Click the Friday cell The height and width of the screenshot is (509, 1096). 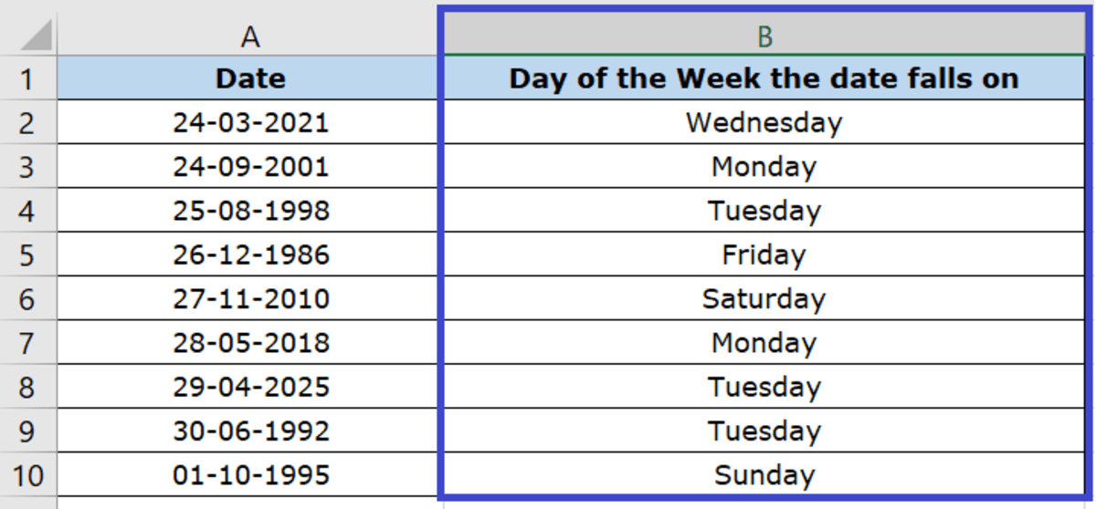764,254
